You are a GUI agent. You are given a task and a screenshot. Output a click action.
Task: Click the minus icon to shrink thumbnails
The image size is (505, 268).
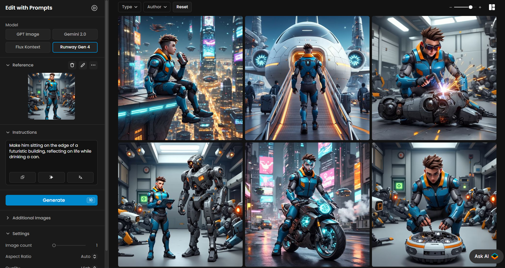(451, 7)
